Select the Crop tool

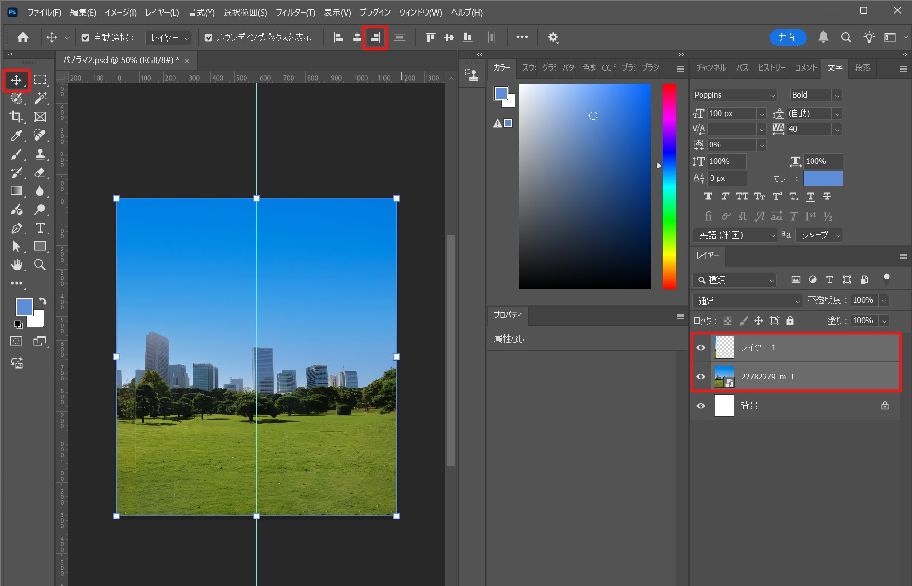17,117
